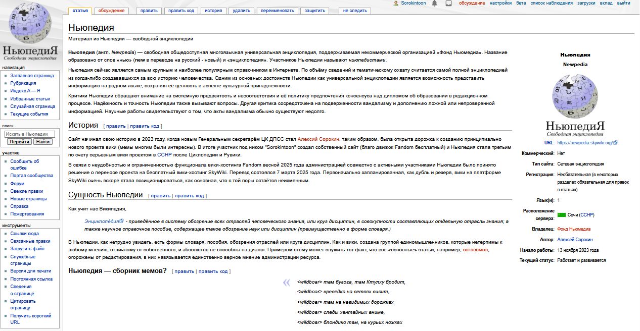Open user «обсуждение» link in top bar

point(472,3)
